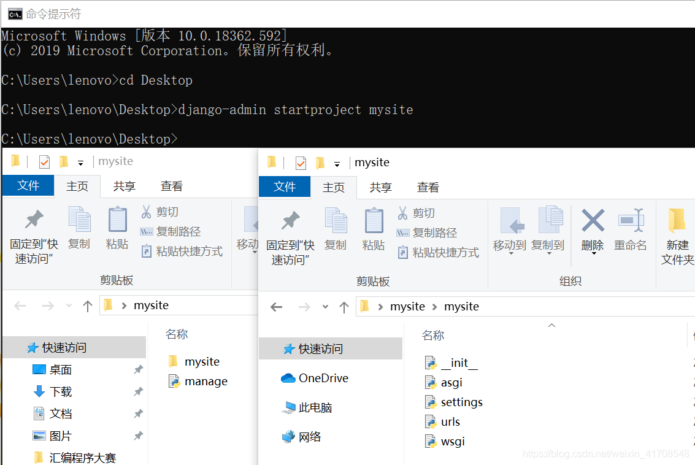This screenshot has width=695, height=465.
Task: Select Quick access in left window sidebar
Action: tap(74, 347)
